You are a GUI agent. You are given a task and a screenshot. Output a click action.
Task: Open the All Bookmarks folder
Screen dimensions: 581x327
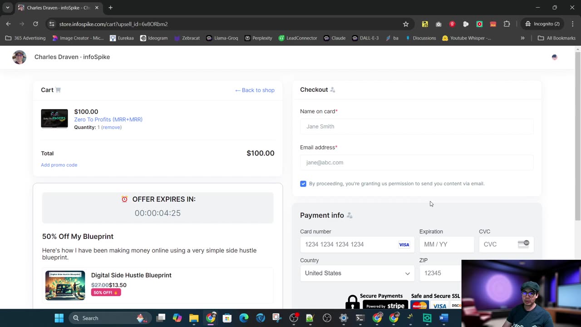pos(556,38)
